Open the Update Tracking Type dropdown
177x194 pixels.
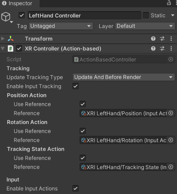pos(124,77)
